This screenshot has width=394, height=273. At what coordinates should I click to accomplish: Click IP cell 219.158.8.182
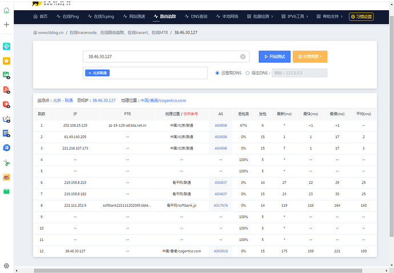[75, 194]
